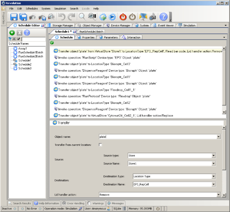Click the magnifying glass Search icon
230x212 pixels.
pyautogui.click(x=82, y=17)
